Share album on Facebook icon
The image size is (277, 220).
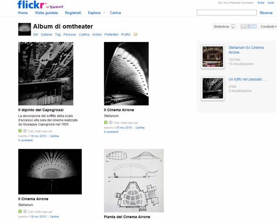[x=249, y=26]
